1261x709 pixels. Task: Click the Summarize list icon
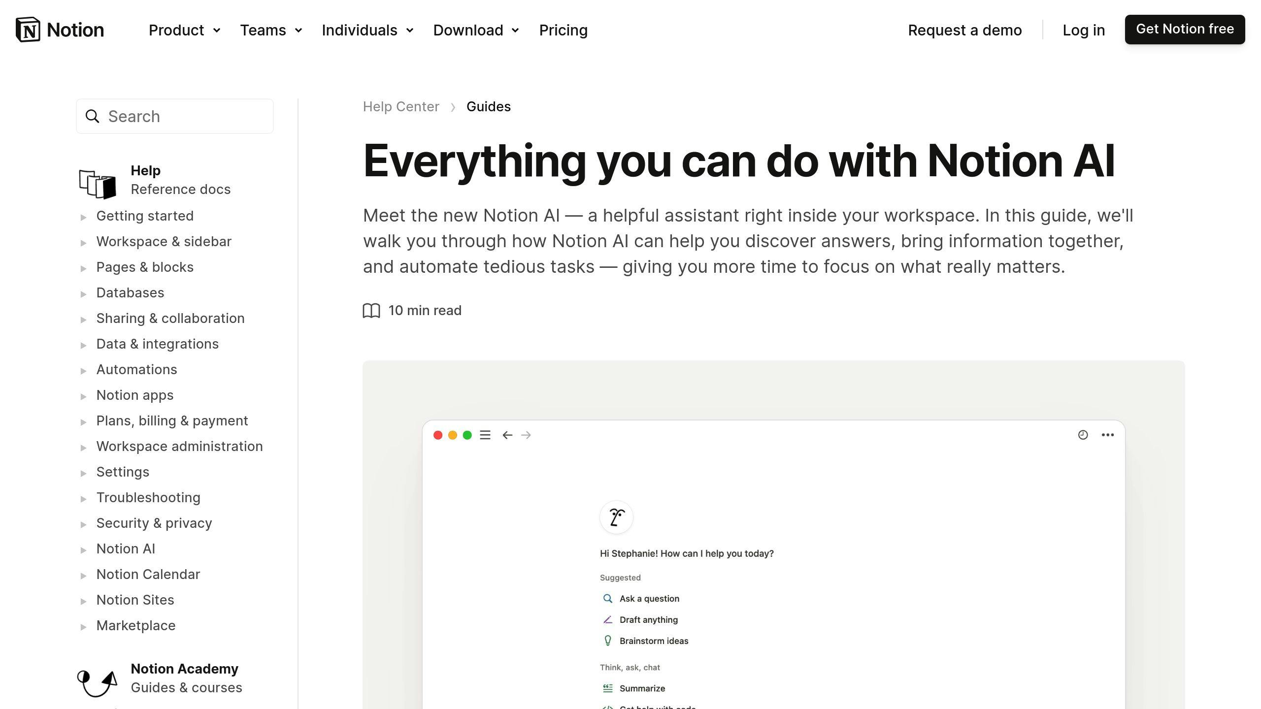click(x=608, y=688)
